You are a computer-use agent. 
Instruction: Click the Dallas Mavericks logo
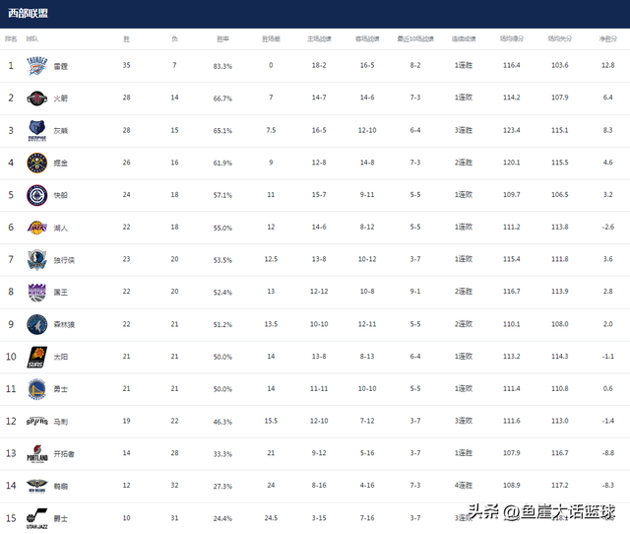[37, 260]
